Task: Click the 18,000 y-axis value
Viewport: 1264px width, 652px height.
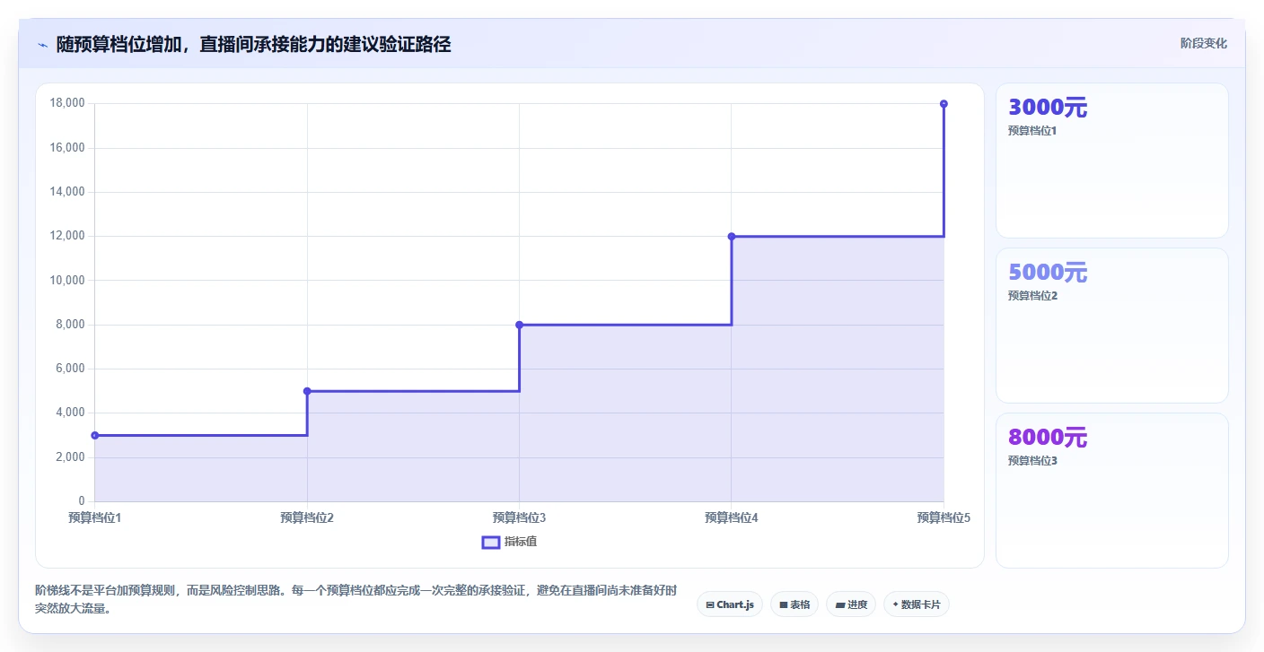Action: pos(67,103)
